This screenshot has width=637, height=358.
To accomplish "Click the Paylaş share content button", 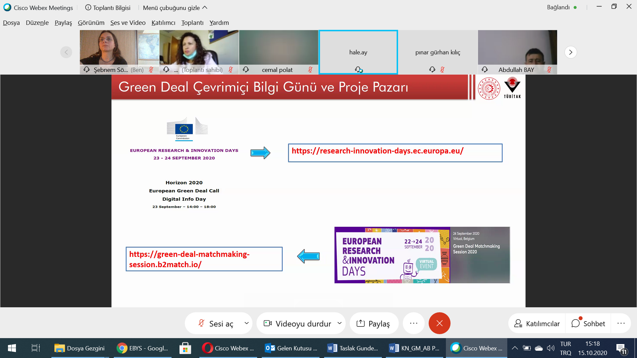I will pyautogui.click(x=374, y=324).
